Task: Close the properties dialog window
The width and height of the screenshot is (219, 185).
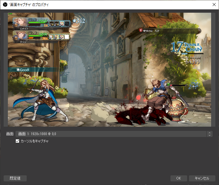Action: pos(214,5)
